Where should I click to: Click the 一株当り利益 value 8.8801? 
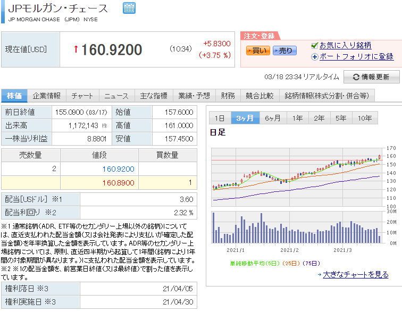pos(97,139)
